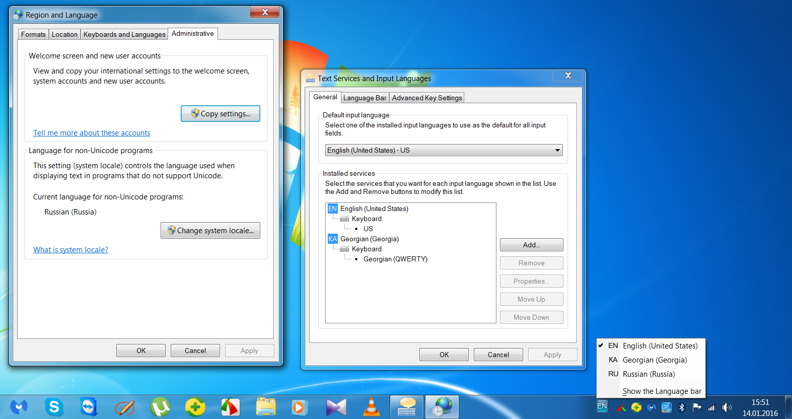Select the General tab in Text Services
The image size is (792, 419).
[x=325, y=97]
